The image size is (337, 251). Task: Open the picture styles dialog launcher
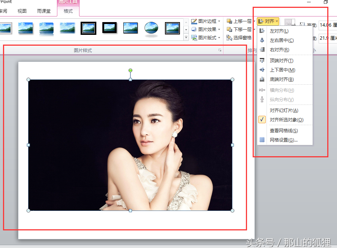point(220,50)
